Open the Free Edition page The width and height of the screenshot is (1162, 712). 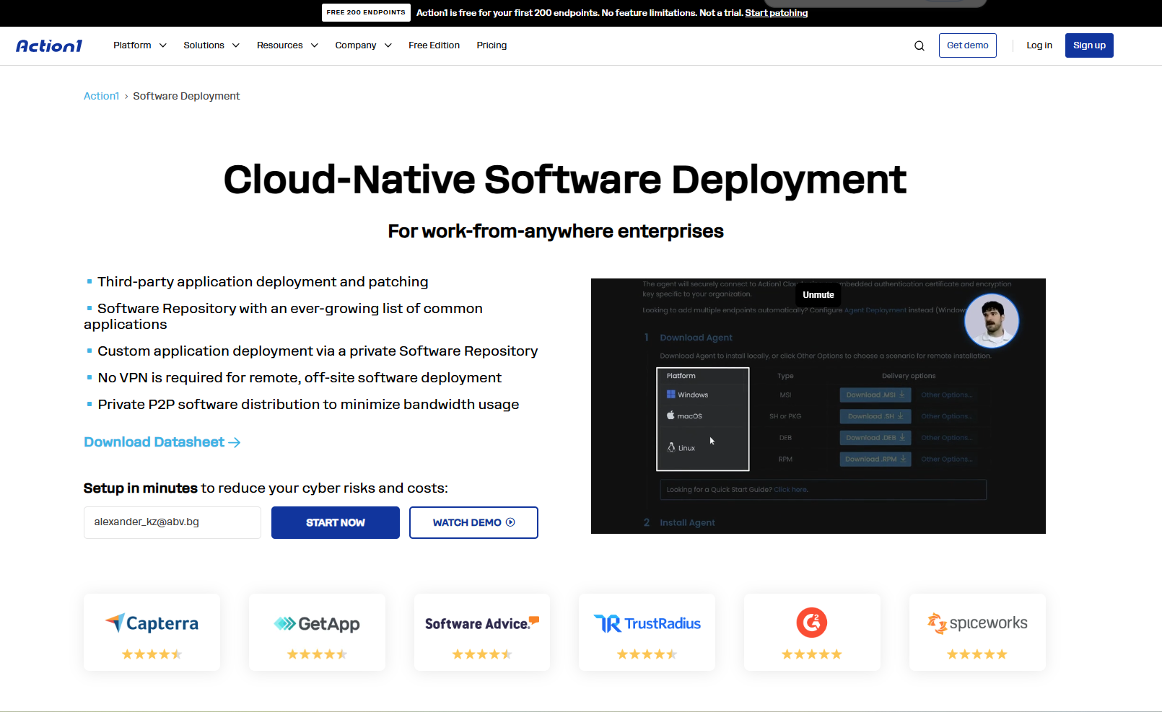click(434, 45)
